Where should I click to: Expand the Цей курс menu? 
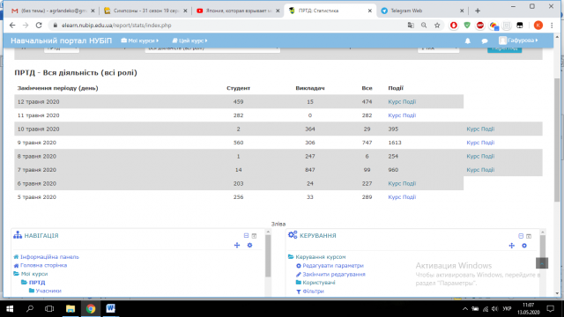point(189,41)
